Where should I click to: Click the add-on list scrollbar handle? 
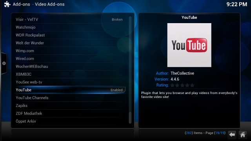130,117
